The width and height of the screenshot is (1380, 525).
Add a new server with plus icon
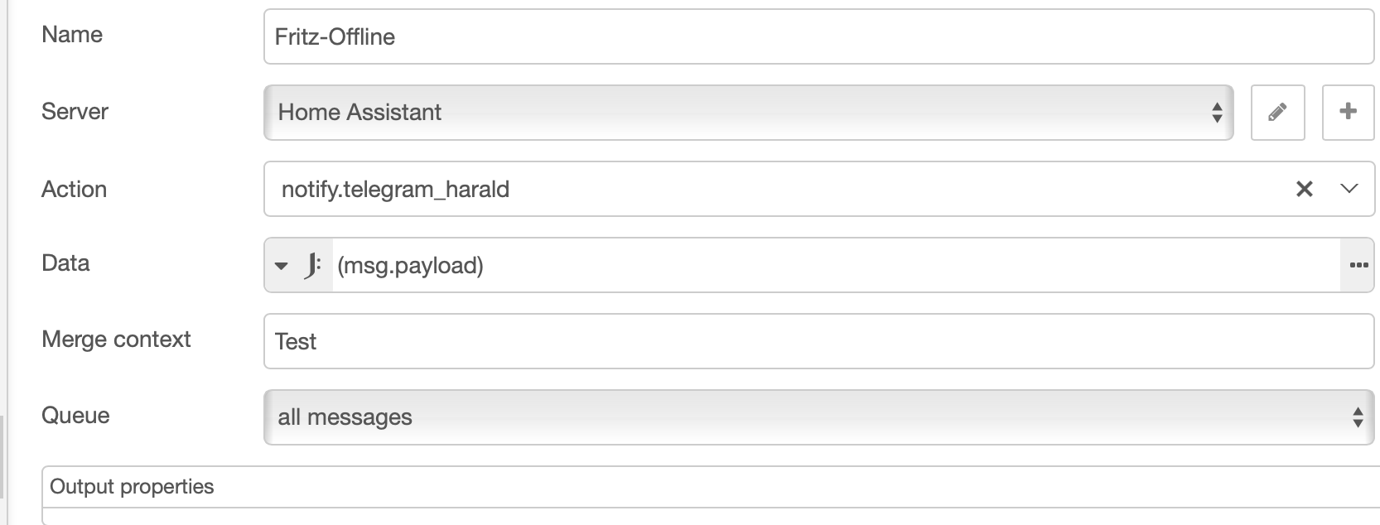pos(1348,112)
